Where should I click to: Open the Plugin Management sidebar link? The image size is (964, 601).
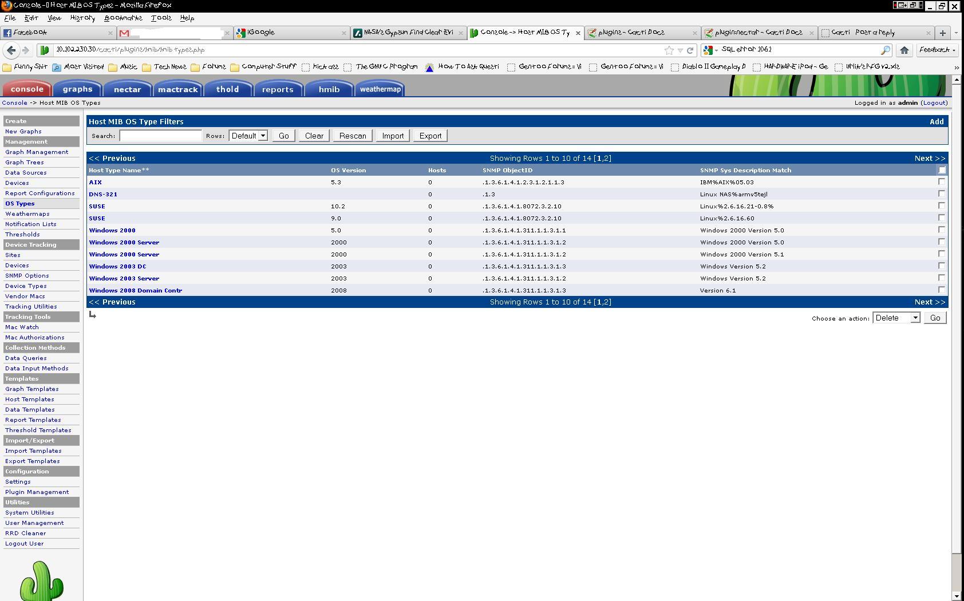pyautogui.click(x=37, y=492)
